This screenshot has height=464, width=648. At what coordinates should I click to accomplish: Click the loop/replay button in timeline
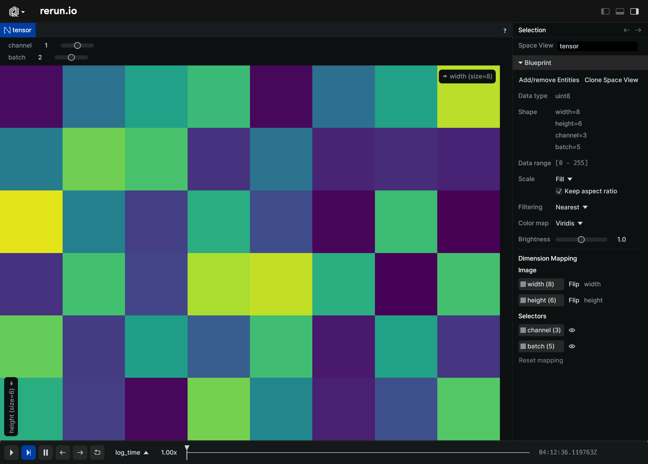pyautogui.click(x=97, y=453)
